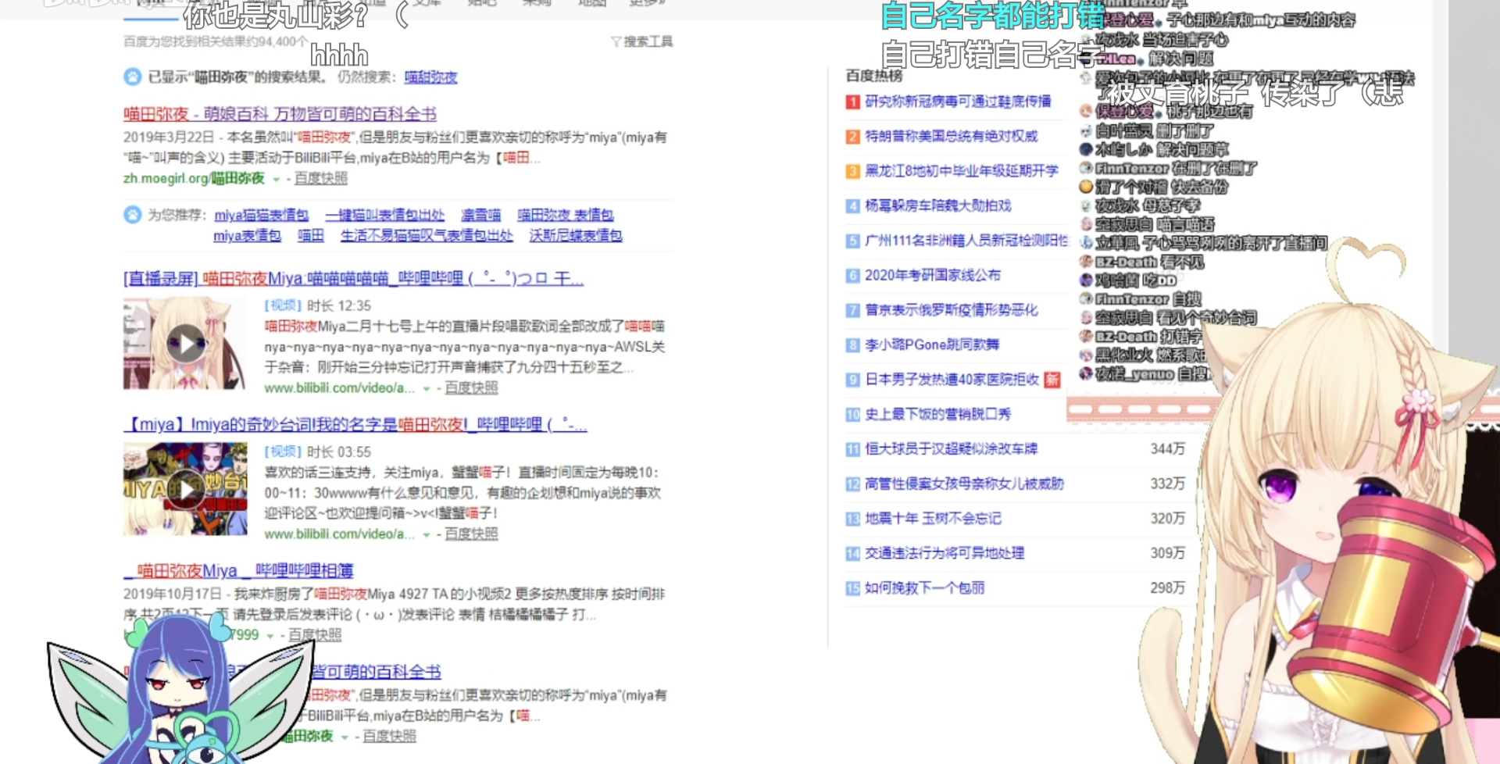Open dropdown arrow after first bilibili.com video URL
Image resolution: width=1500 pixels, height=764 pixels.
[x=427, y=388]
